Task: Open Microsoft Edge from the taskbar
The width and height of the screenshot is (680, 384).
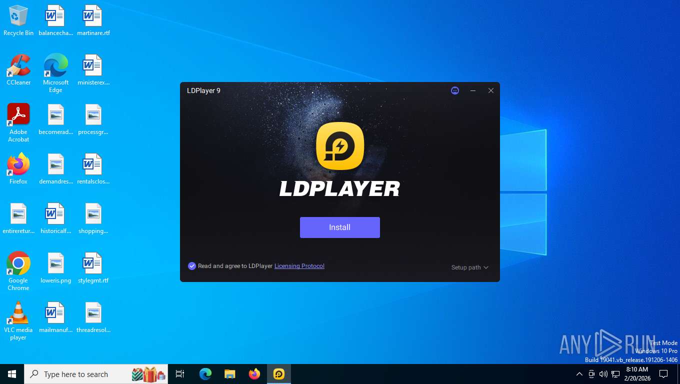Action: coord(205,374)
